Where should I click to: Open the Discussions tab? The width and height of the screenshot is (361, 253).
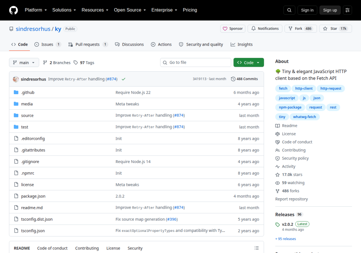point(129,45)
